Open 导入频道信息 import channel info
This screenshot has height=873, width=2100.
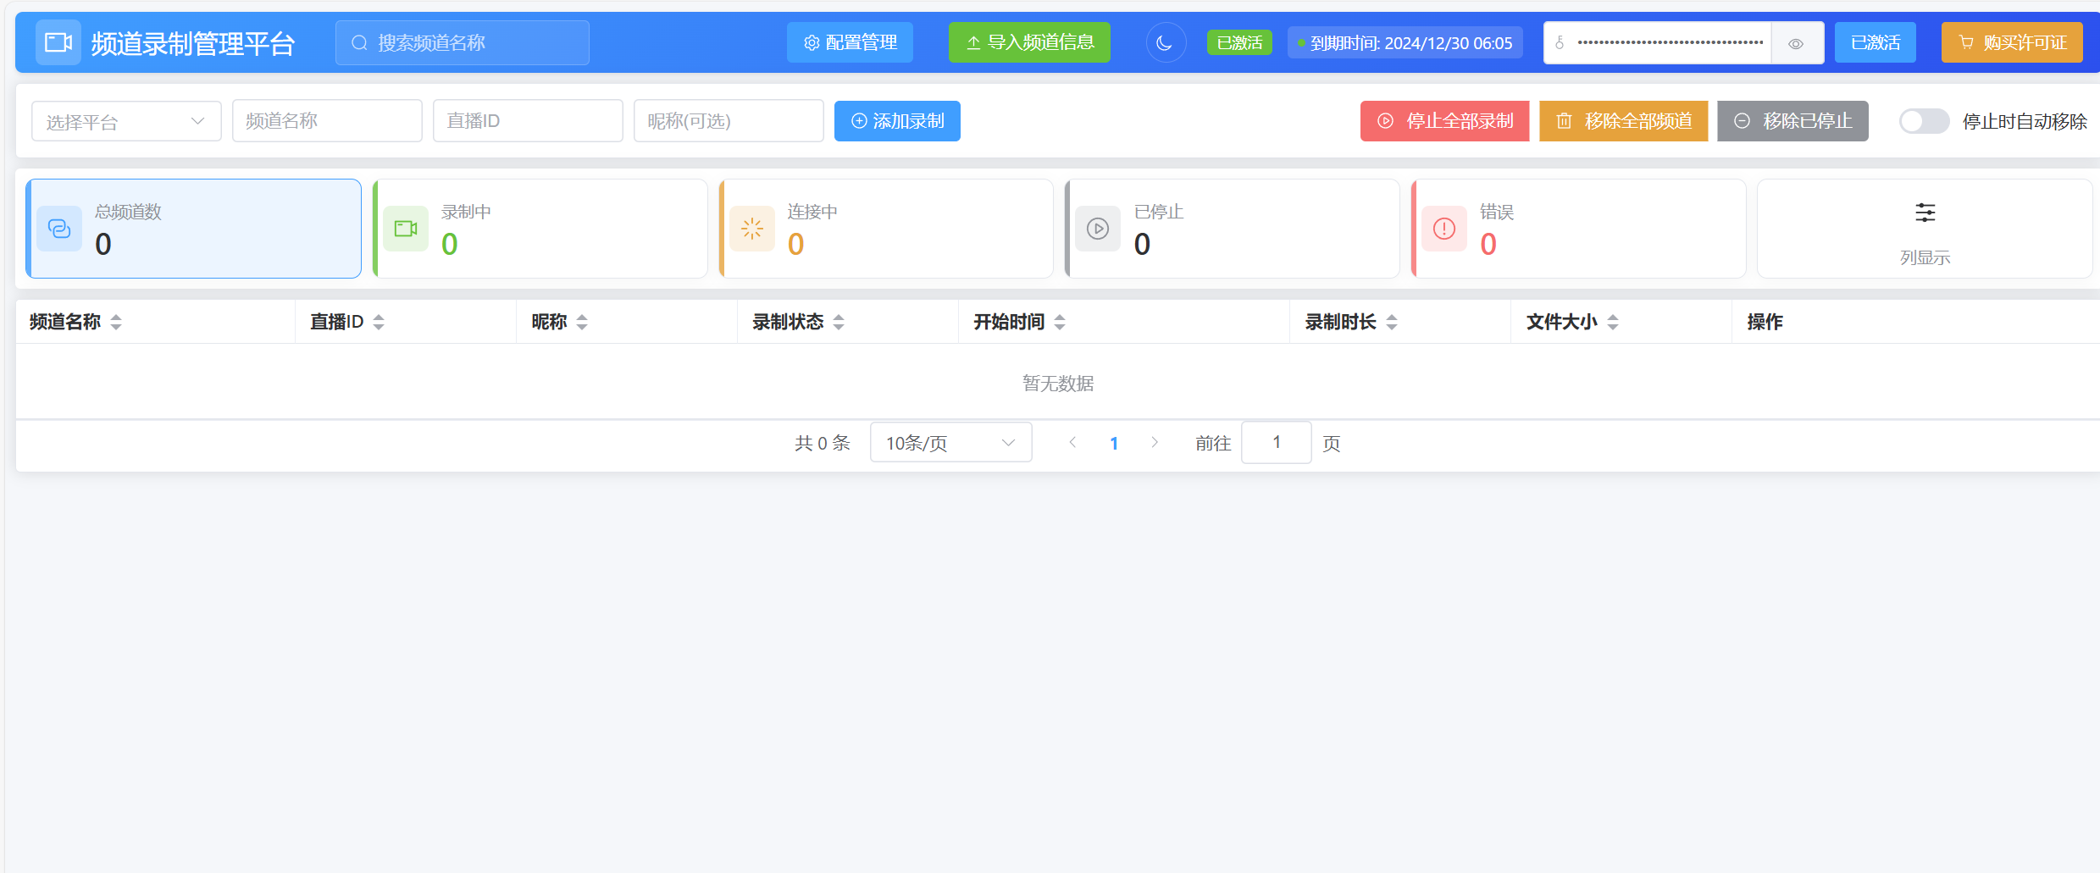click(1029, 42)
